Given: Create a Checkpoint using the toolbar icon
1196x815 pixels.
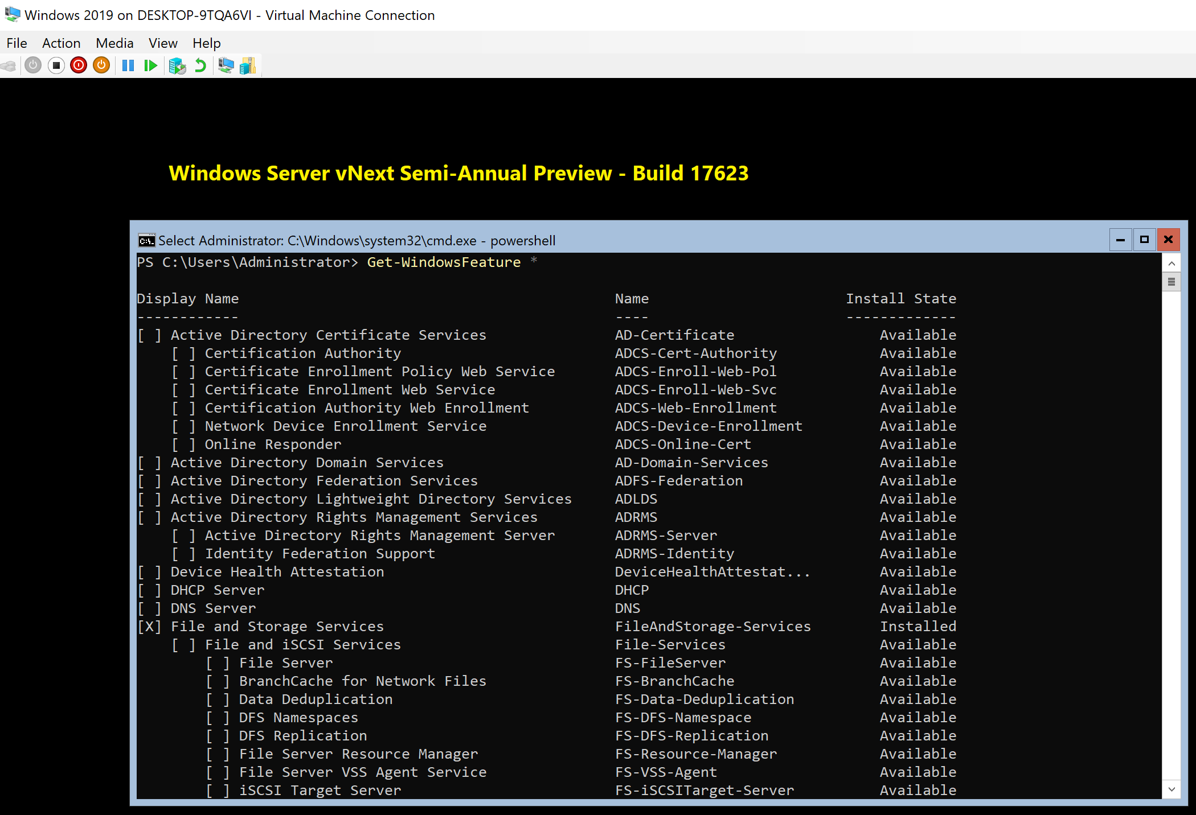Looking at the screenshot, I should pyautogui.click(x=177, y=66).
